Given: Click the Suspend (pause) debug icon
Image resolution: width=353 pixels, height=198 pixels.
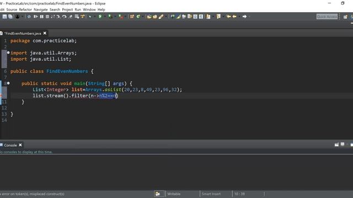Looking at the screenshot, I should click(x=42, y=16).
